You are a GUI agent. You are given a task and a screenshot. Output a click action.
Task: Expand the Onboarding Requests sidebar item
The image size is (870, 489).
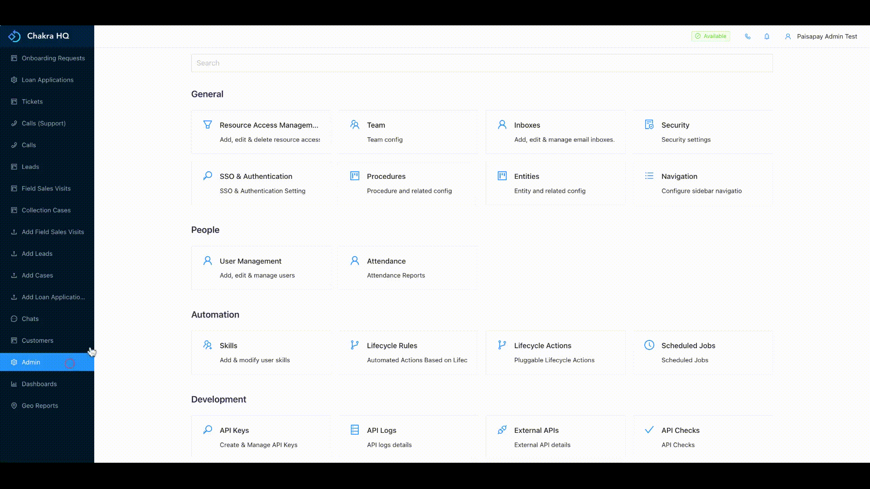click(53, 58)
